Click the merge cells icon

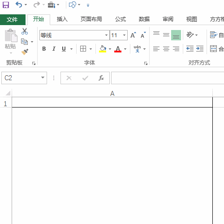click(x=214, y=49)
